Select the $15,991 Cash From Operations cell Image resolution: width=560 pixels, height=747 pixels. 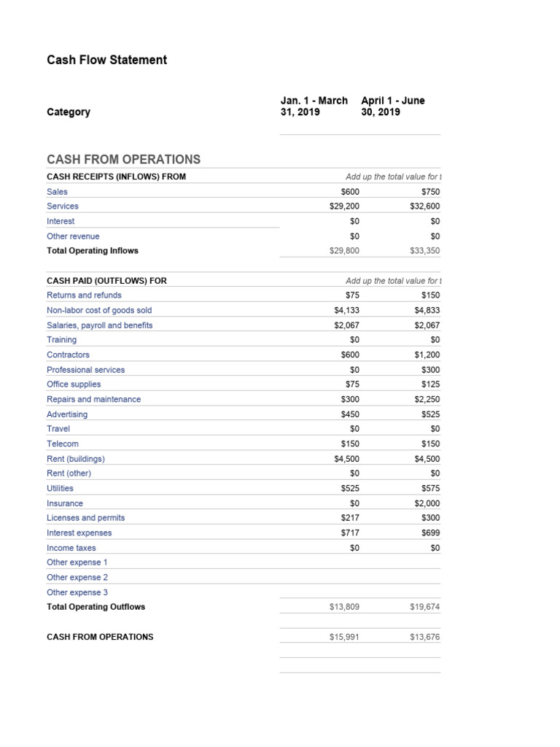click(x=344, y=637)
